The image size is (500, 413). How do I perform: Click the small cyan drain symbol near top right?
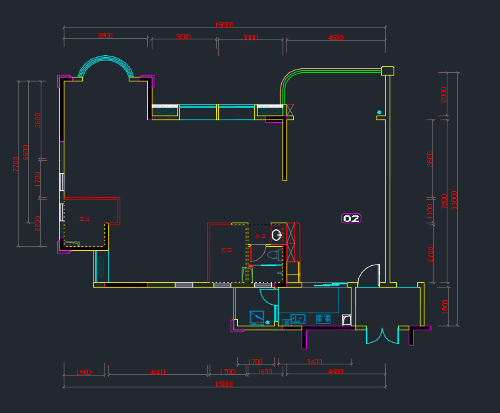coord(379,113)
